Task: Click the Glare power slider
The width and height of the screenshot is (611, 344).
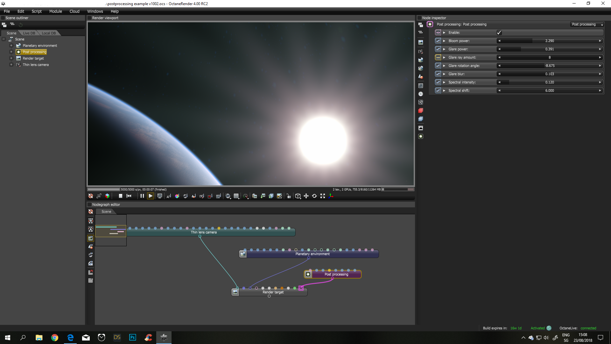Action: click(549, 49)
